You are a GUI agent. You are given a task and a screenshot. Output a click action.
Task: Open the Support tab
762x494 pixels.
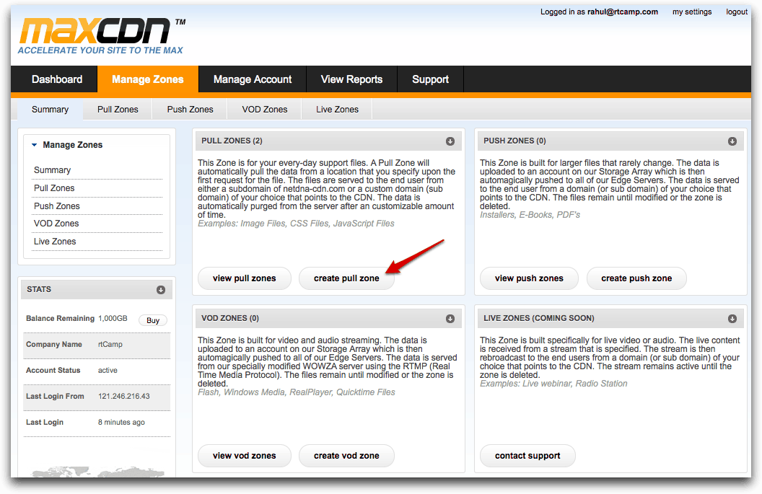pyautogui.click(x=430, y=79)
